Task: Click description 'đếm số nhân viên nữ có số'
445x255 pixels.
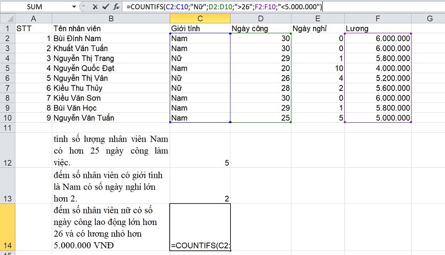Action: (x=103, y=210)
